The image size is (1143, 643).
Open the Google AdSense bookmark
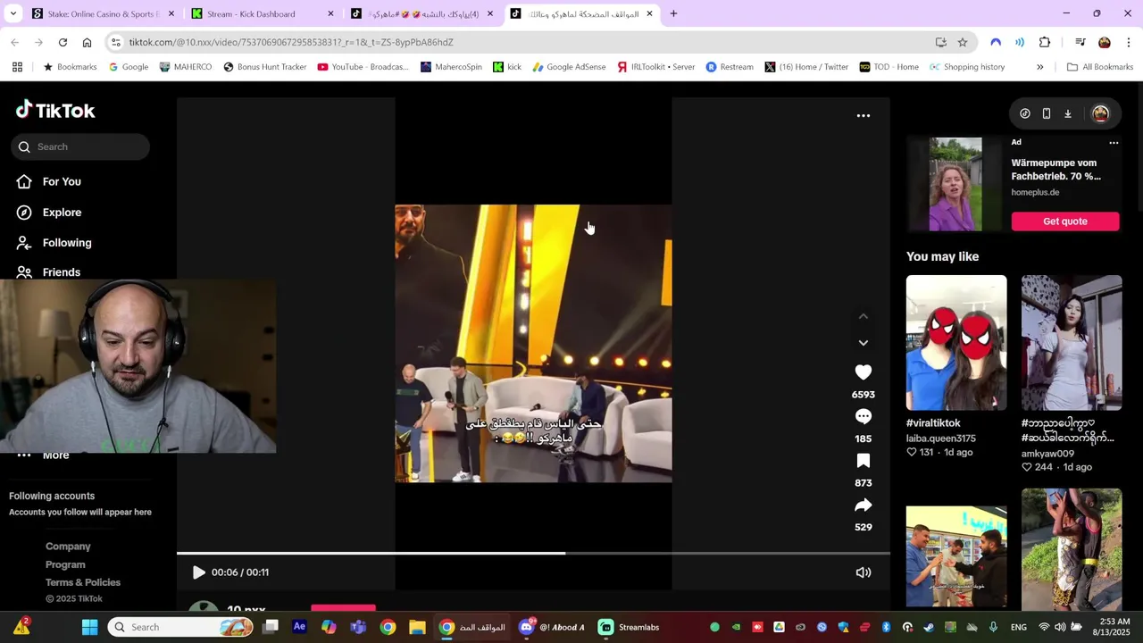tap(569, 67)
